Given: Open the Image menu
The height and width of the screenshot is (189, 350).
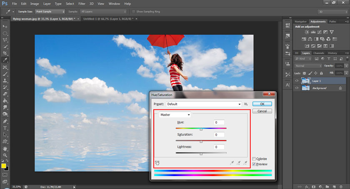Looking at the screenshot, I should [x=35, y=4].
